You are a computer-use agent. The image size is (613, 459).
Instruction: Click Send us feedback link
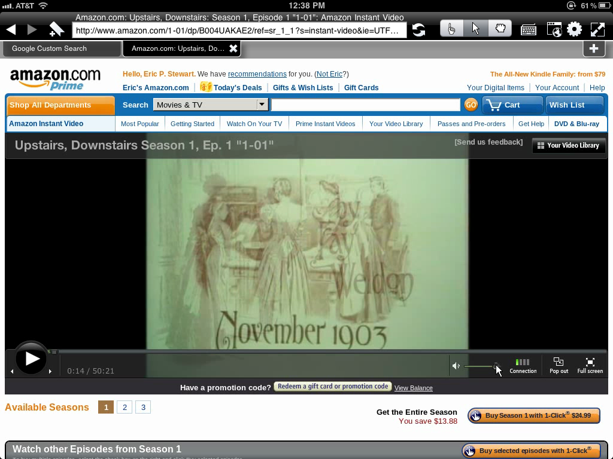click(488, 142)
